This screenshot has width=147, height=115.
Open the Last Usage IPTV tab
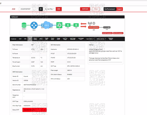(81, 39)
